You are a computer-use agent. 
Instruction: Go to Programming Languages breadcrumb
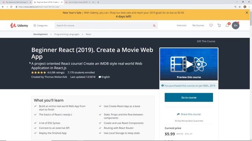67,34
